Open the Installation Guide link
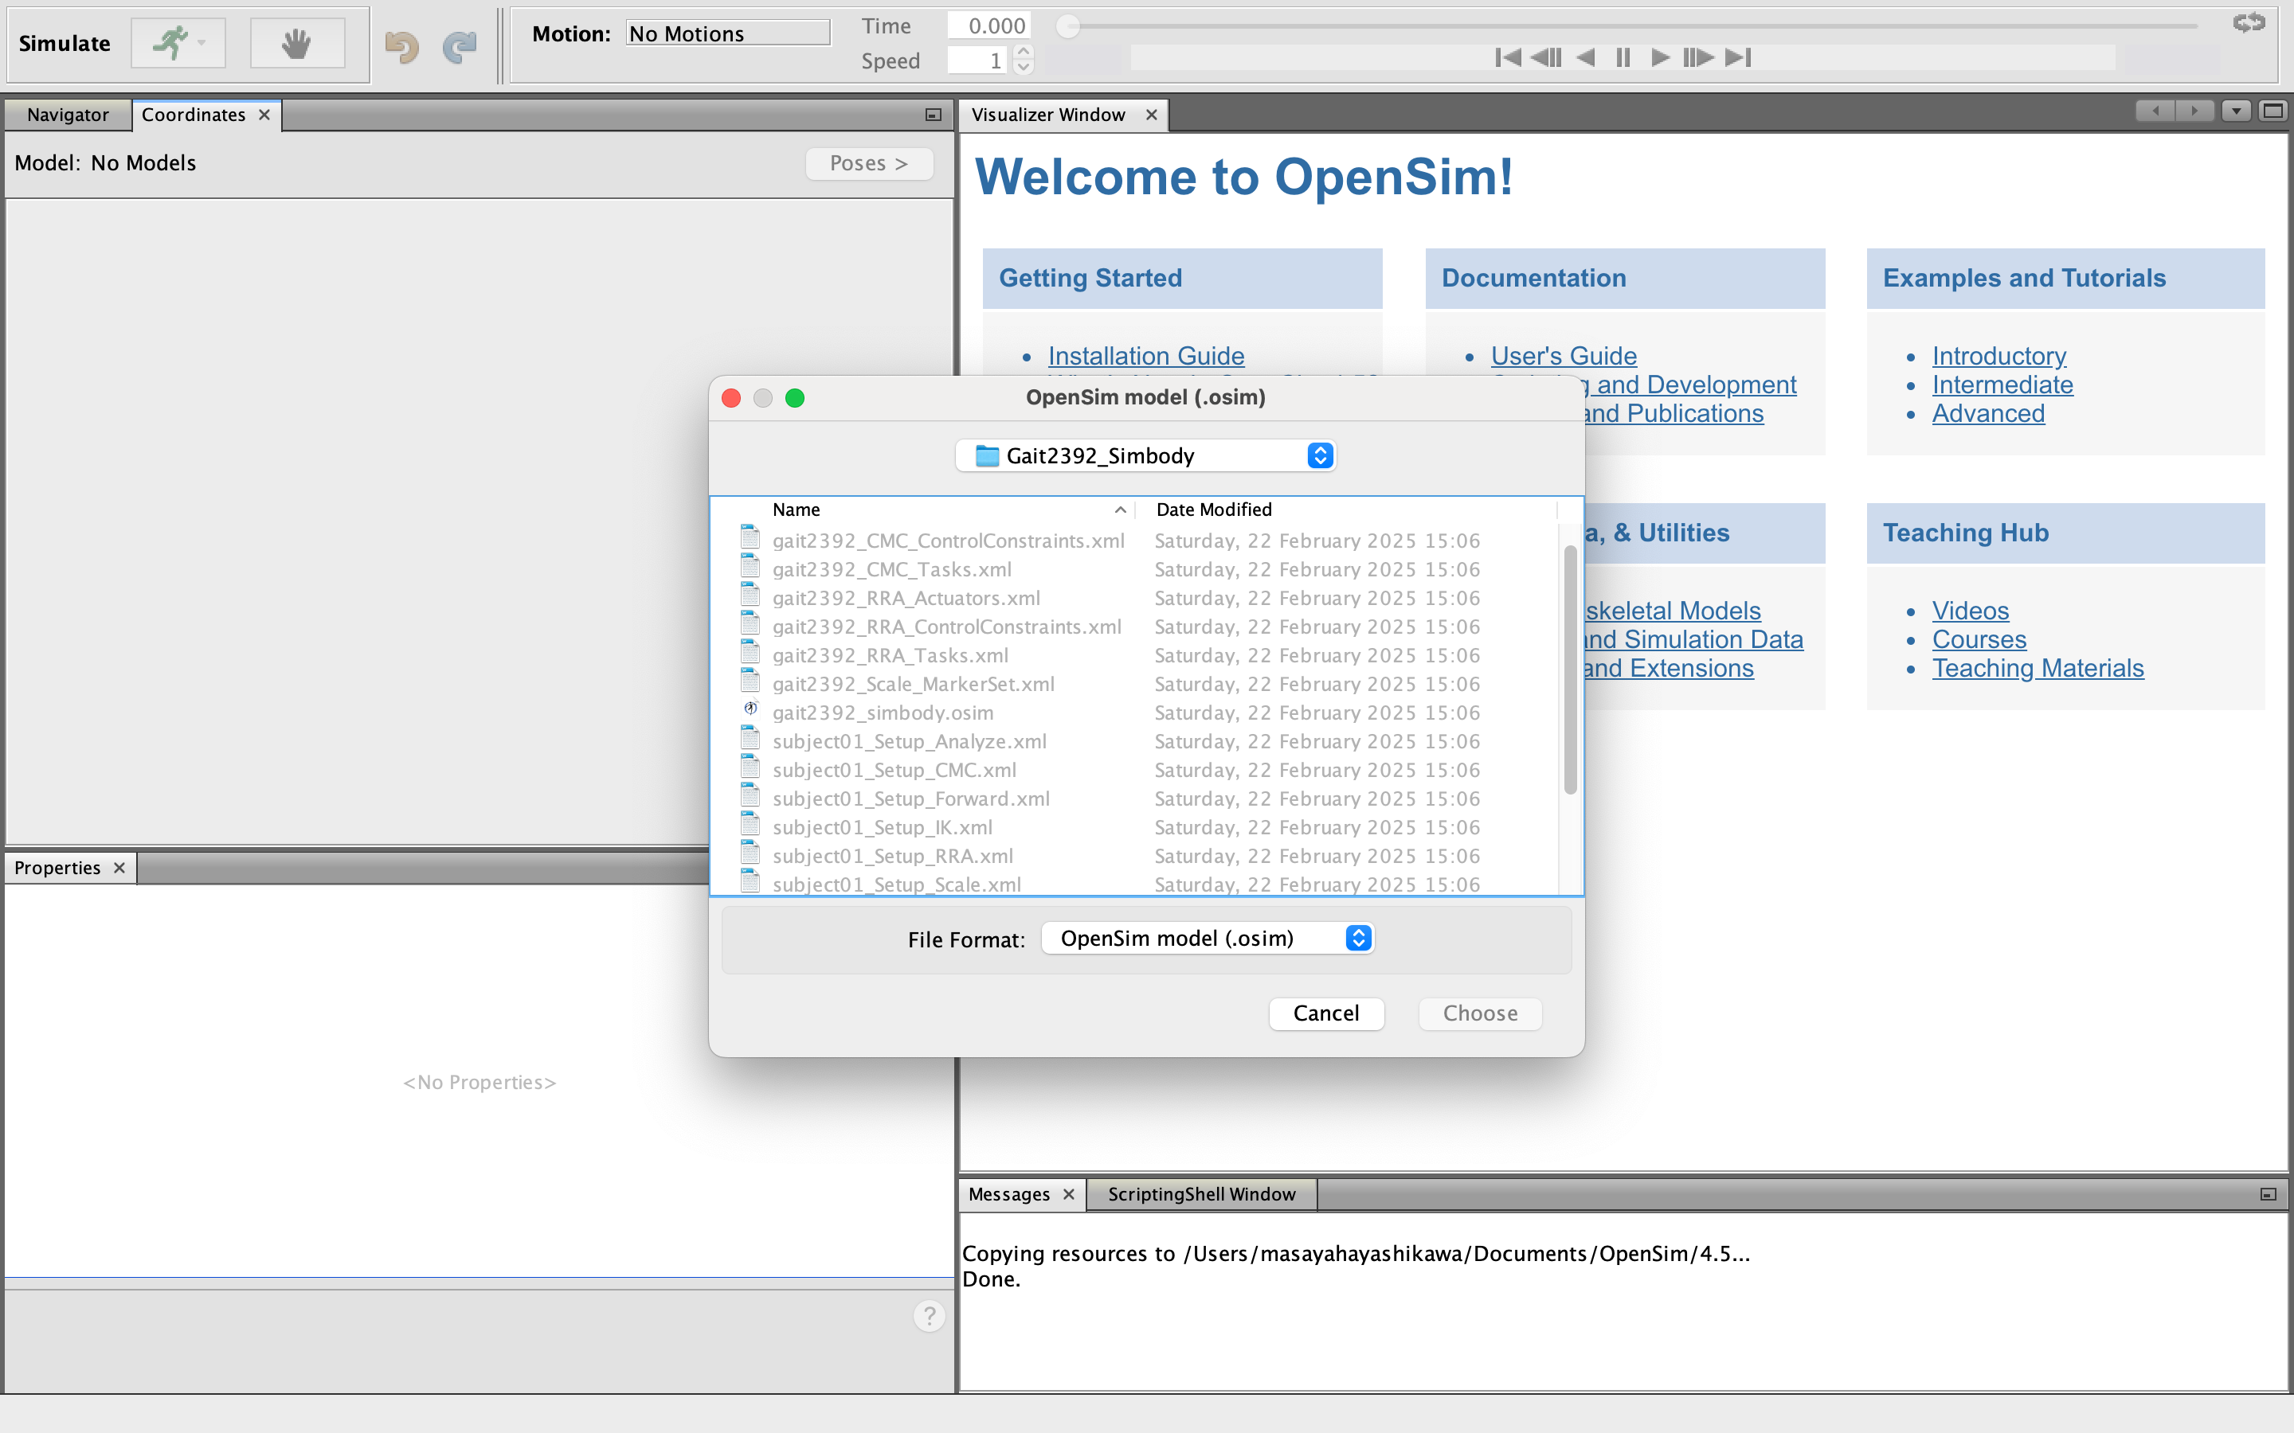Image resolution: width=2294 pixels, height=1433 pixels. coord(1146,355)
